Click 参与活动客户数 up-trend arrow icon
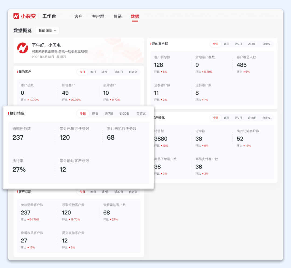 pos(28,219)
